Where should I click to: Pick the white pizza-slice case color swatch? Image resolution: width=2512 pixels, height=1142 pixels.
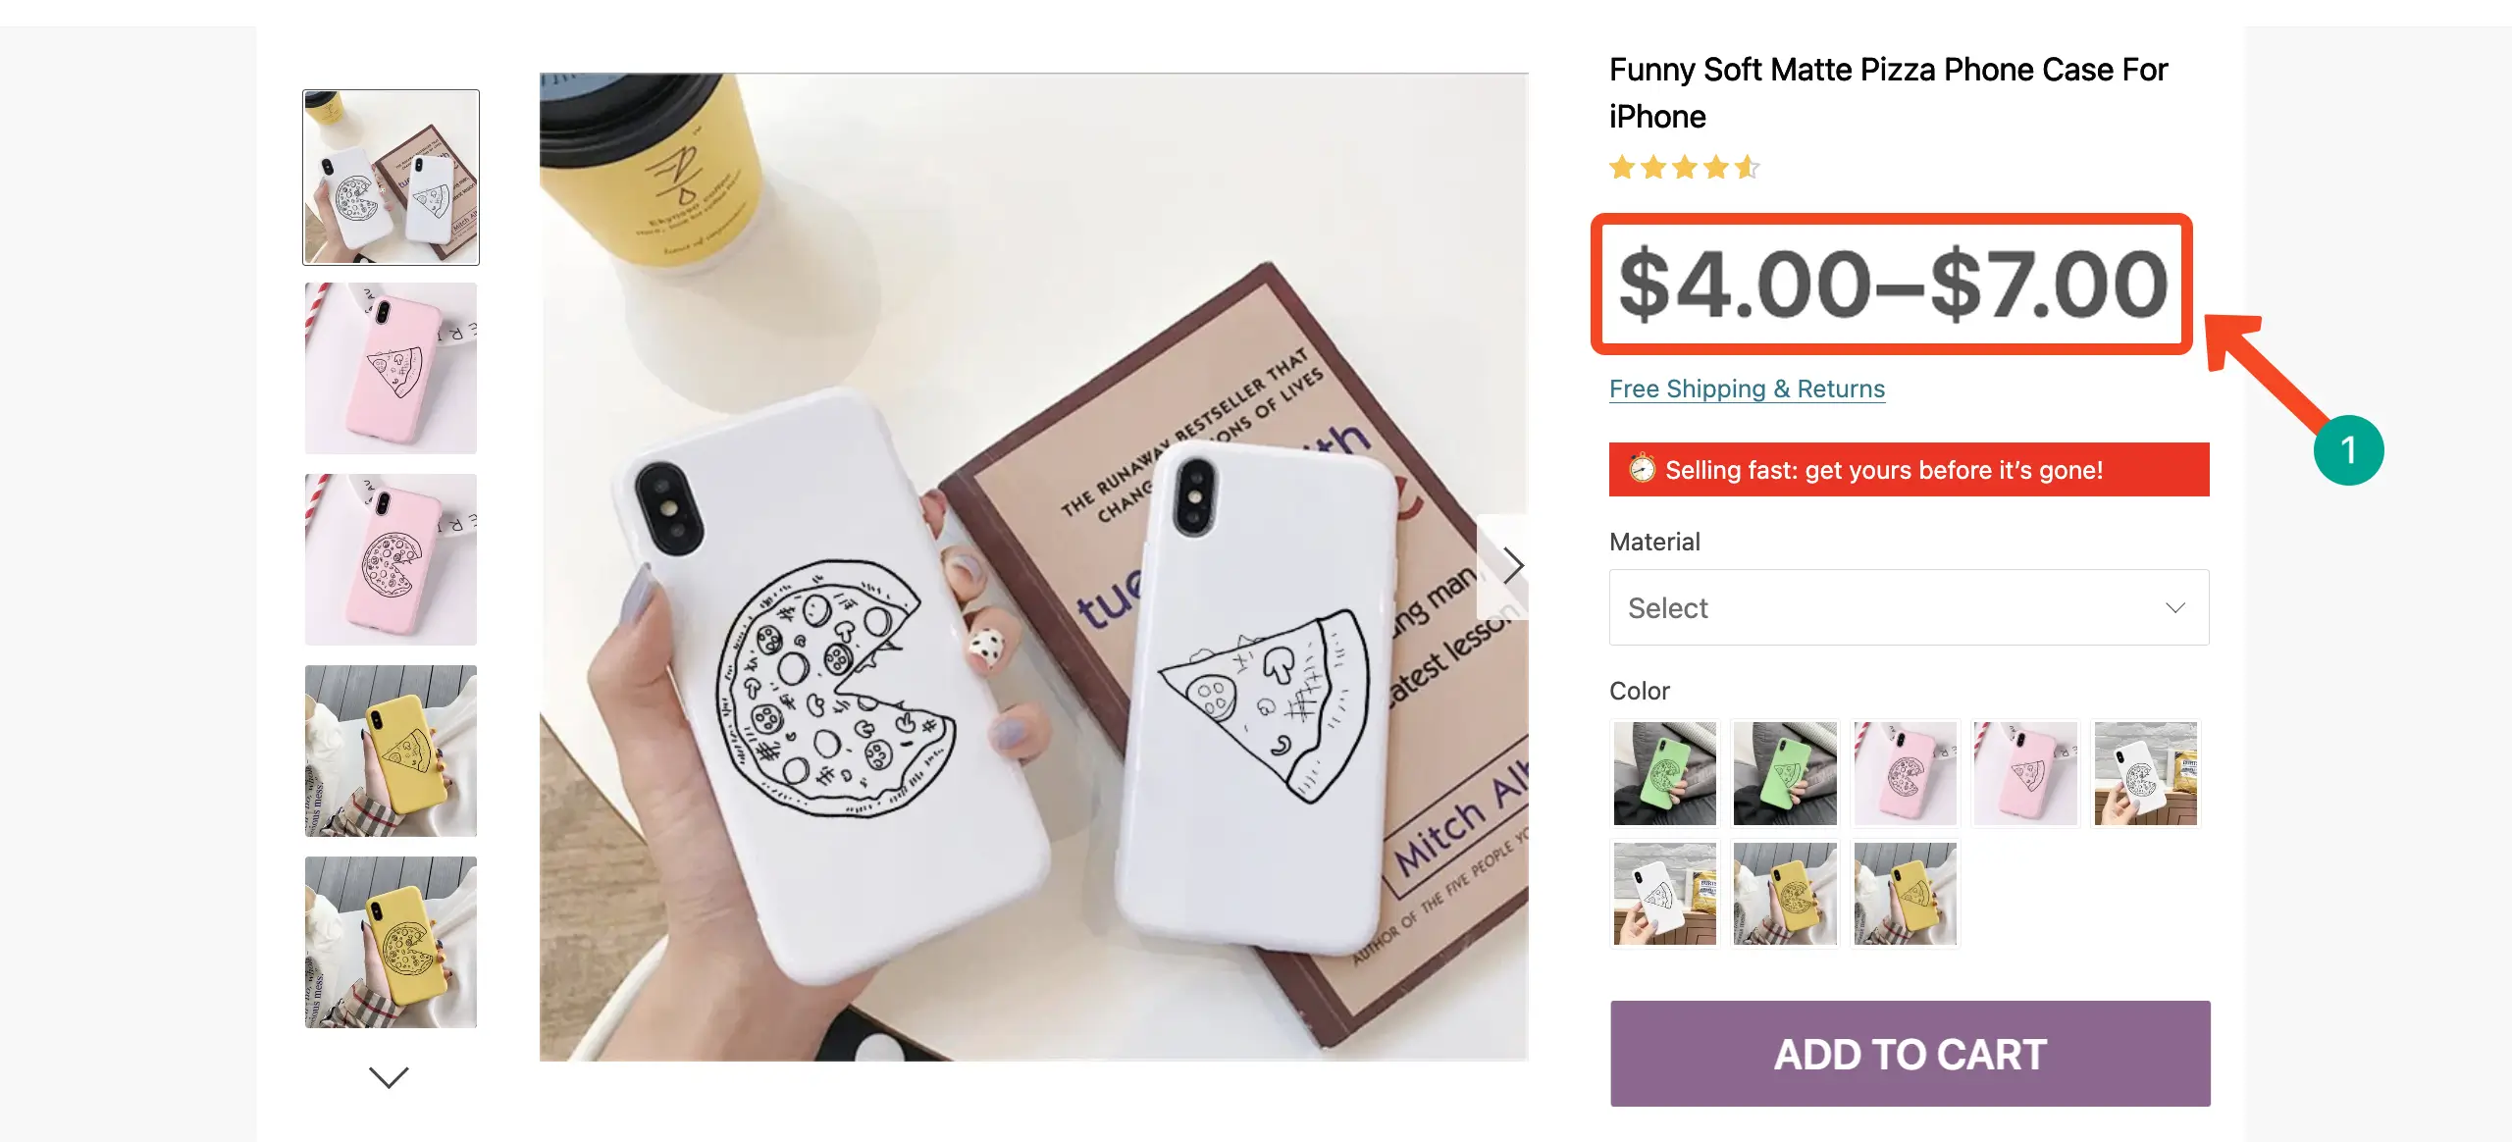tap(1664, 894)
